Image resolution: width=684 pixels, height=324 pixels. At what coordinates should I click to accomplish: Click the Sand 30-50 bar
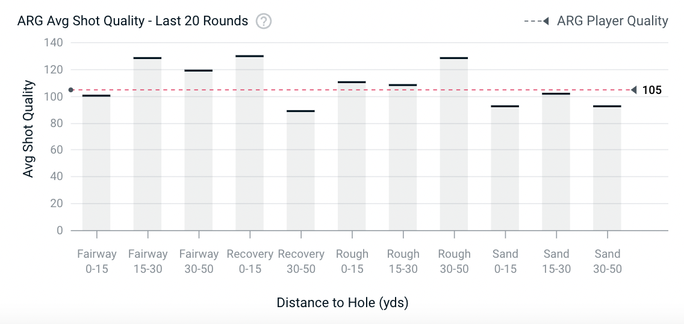click(x=607, y=169)
